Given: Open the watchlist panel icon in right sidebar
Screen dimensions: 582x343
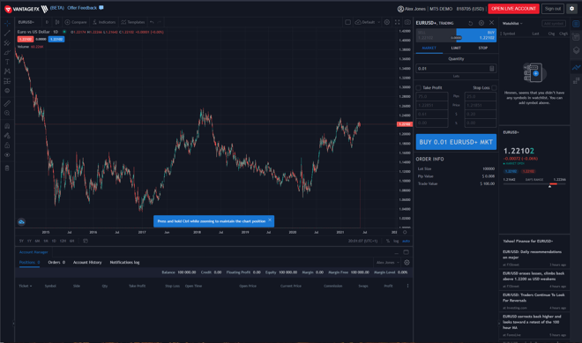Looking at the screenshot, I should (x=576, y=24).
